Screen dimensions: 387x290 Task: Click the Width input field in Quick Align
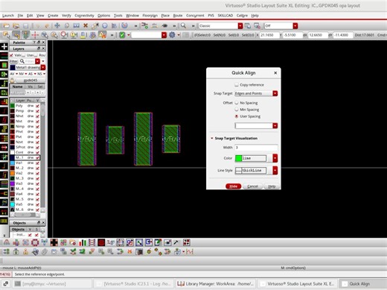tap(256, 148)
